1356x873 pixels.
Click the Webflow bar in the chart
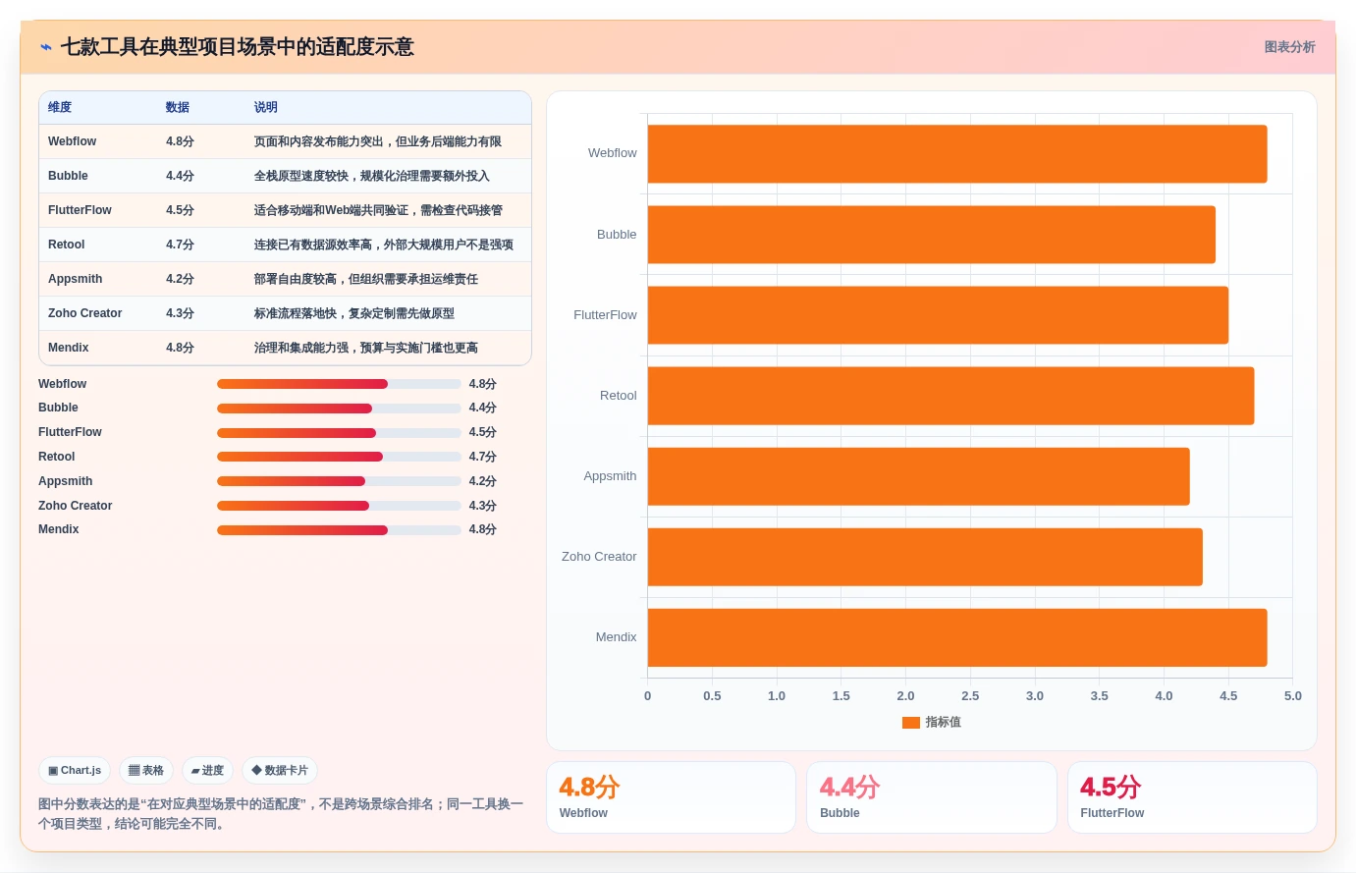(x=957, y=154)
